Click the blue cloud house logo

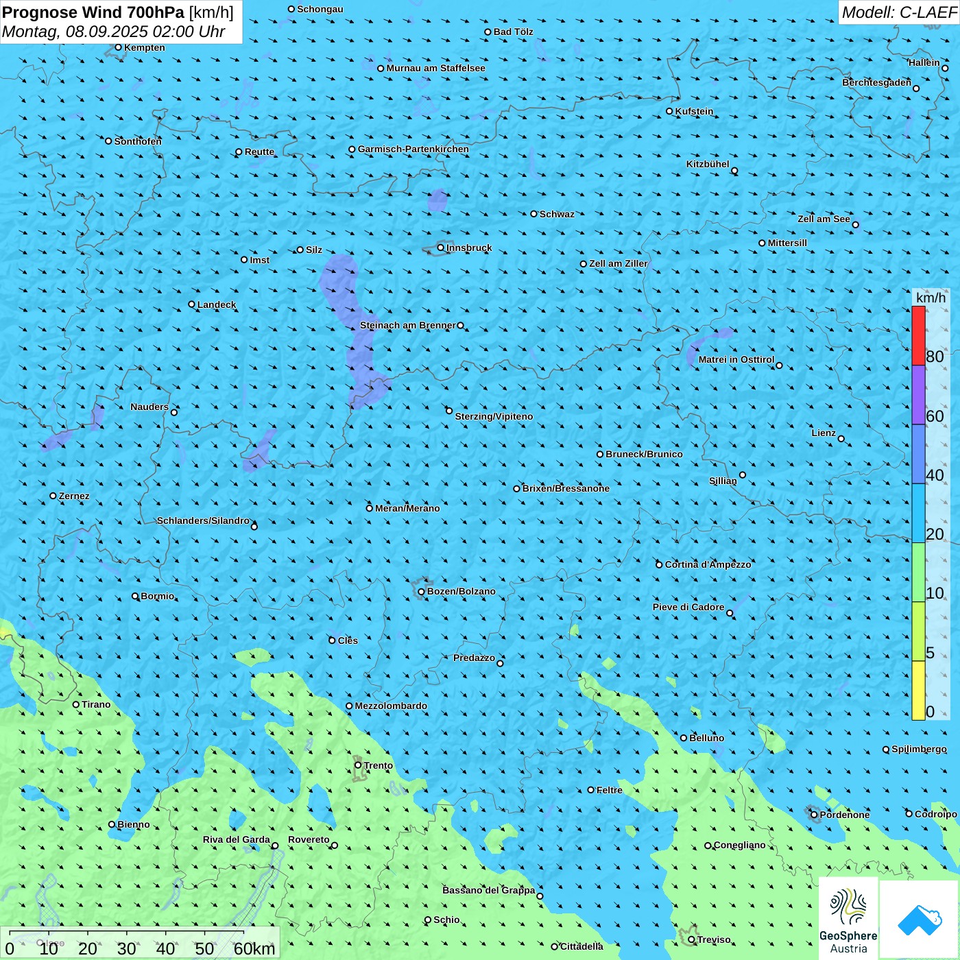coord(920,919)
